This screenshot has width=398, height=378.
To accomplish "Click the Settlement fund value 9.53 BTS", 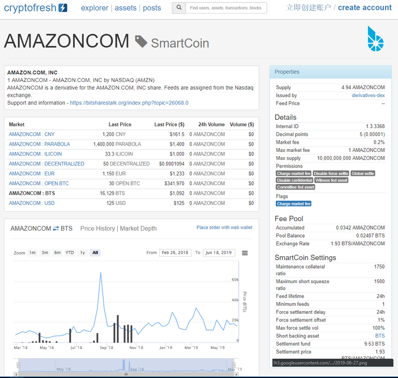I will point(374,344).
